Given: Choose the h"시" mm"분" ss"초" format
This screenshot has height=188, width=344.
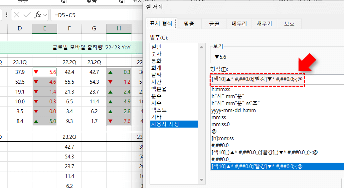Looking at the screenshot, I should (x=277, y=103).
